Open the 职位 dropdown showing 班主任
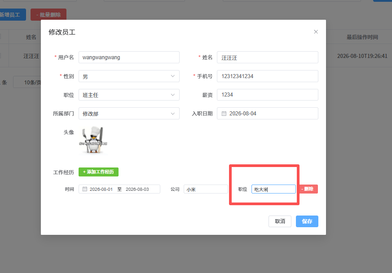 pos(129,95)
